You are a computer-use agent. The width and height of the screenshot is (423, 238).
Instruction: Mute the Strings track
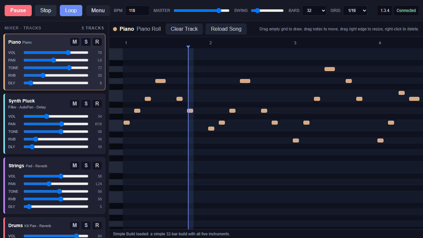tap(75, 165)
